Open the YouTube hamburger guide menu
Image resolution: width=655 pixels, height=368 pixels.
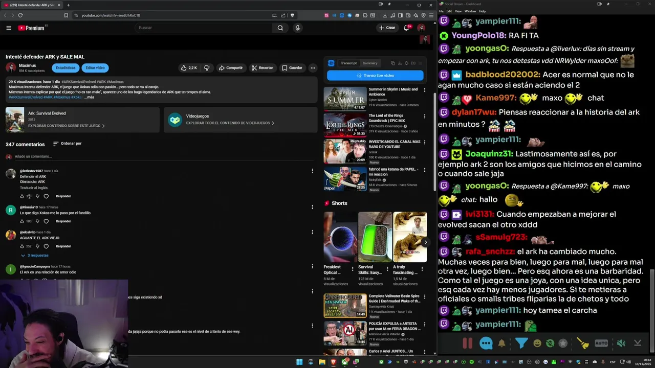coord(9,28)
